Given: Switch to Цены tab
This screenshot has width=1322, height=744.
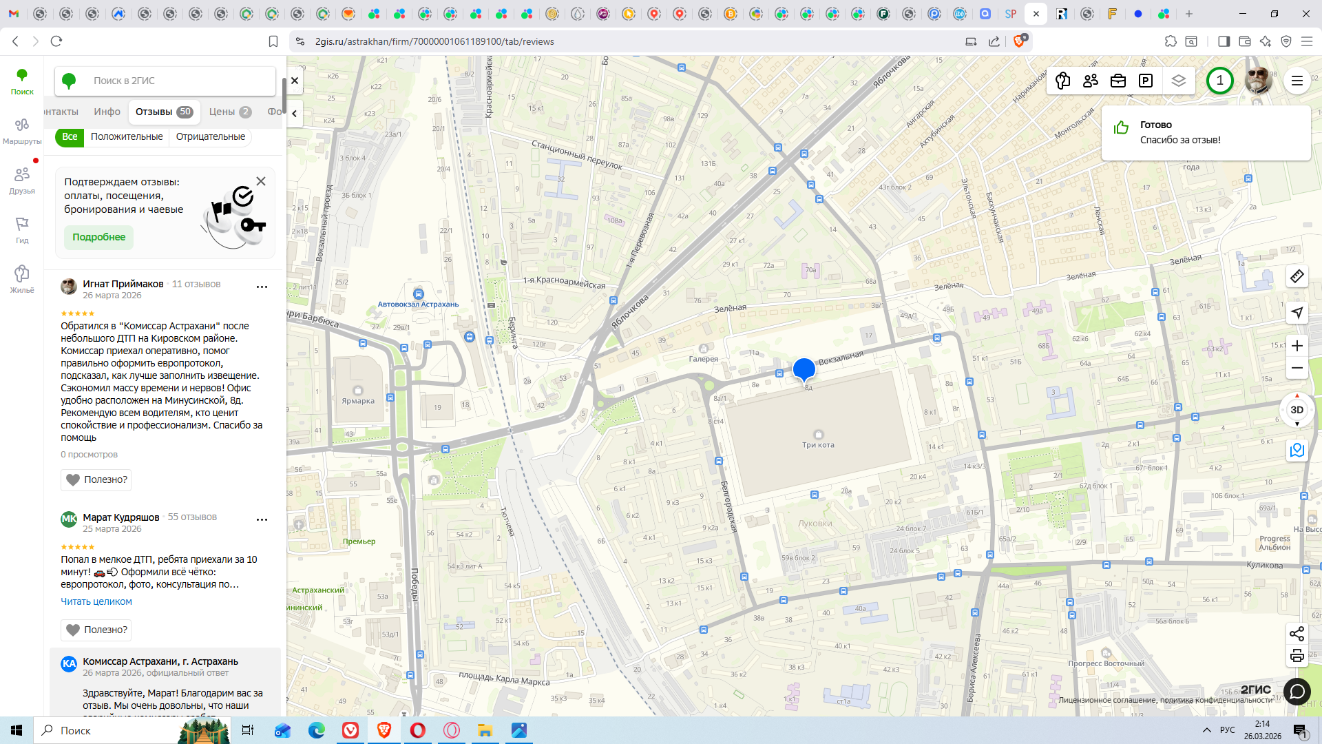Looking at the screenshot, I should [229, 112].
